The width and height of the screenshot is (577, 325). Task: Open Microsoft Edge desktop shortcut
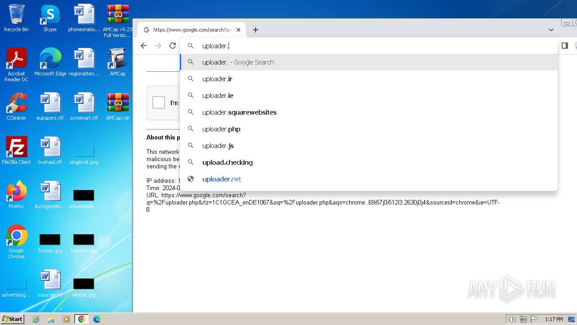[50, 62]
